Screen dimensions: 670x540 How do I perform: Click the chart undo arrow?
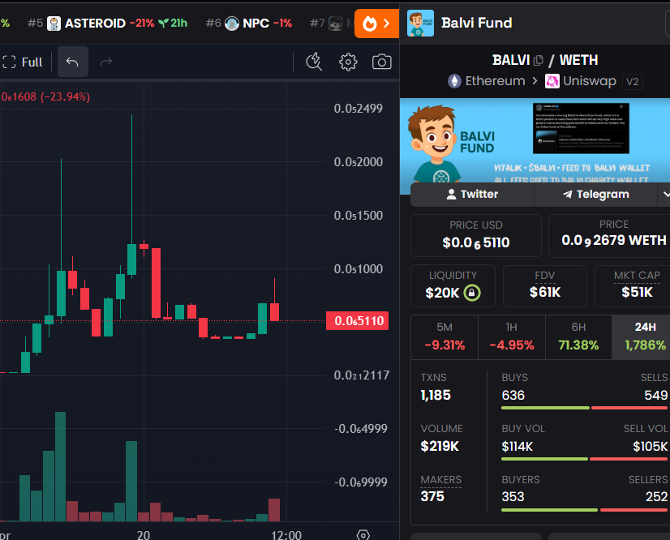click(x=72, y=62)
